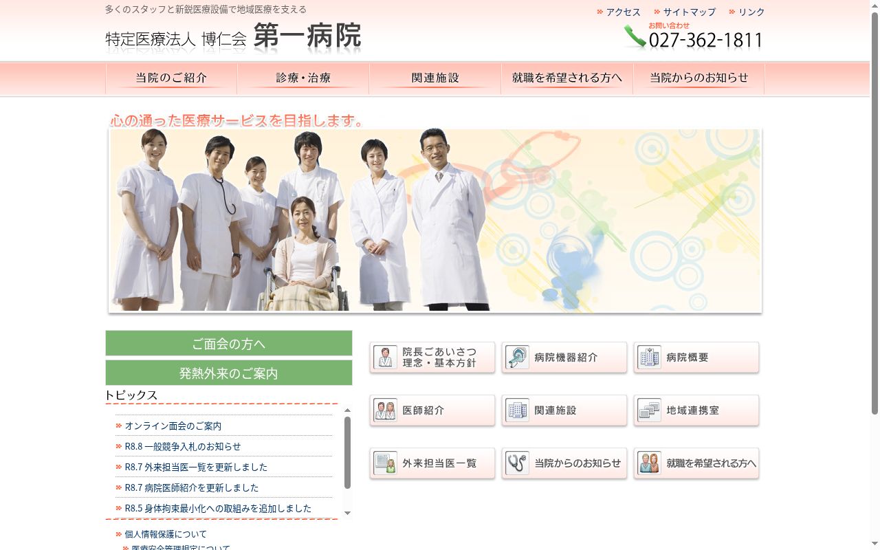Click the MRI scanner icon for 病院機器紹介
The width and height of the screenshot is (880, 550).
(x=517, y=357)
